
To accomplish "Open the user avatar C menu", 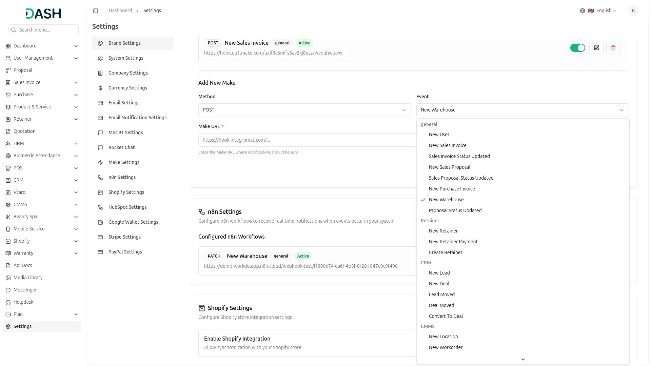I will click(633, 11).
